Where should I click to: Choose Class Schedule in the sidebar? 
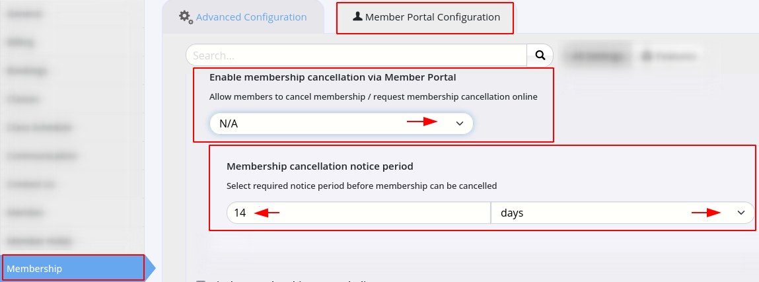[39, 127]
